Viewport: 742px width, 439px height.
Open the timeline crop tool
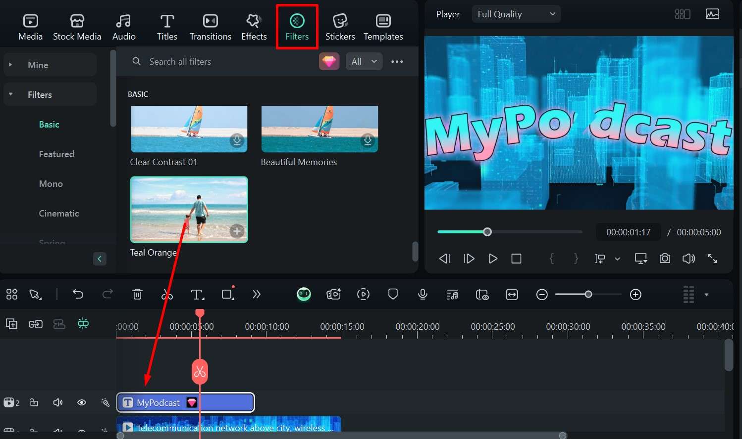[x=227, y=295]
